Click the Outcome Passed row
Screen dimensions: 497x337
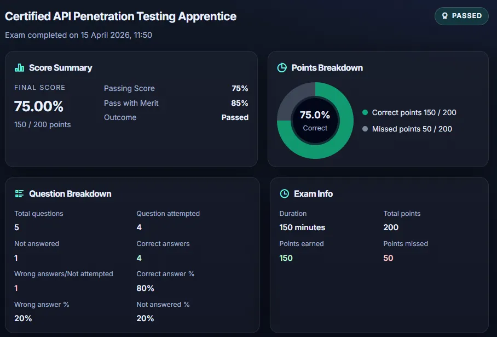click(x=176, y=117)
